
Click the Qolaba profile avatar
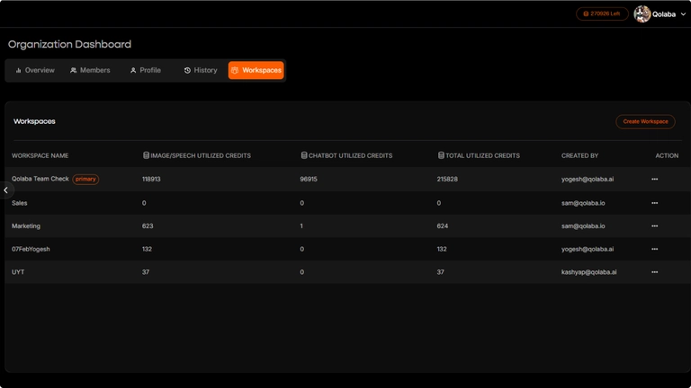[642, 14]
